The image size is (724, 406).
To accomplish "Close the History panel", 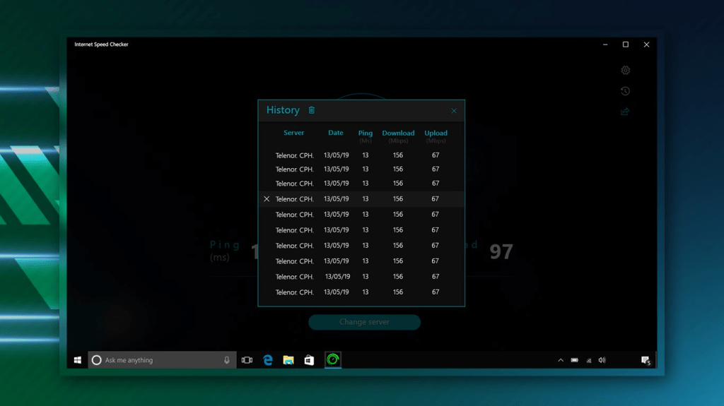I will pyautogui.click(x=454, y=111).
